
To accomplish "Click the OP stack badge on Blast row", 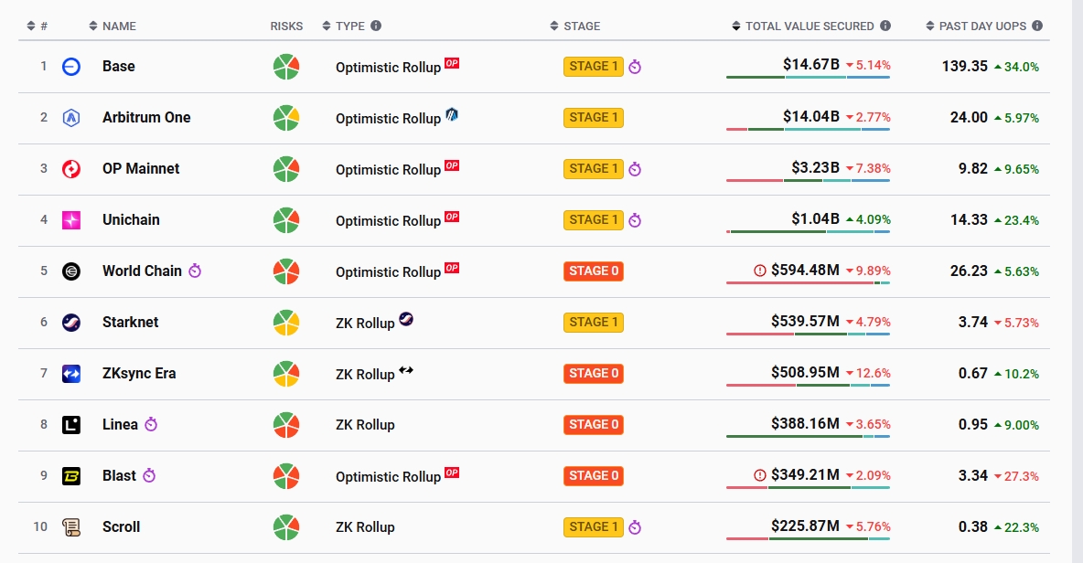I will [452, 473].
